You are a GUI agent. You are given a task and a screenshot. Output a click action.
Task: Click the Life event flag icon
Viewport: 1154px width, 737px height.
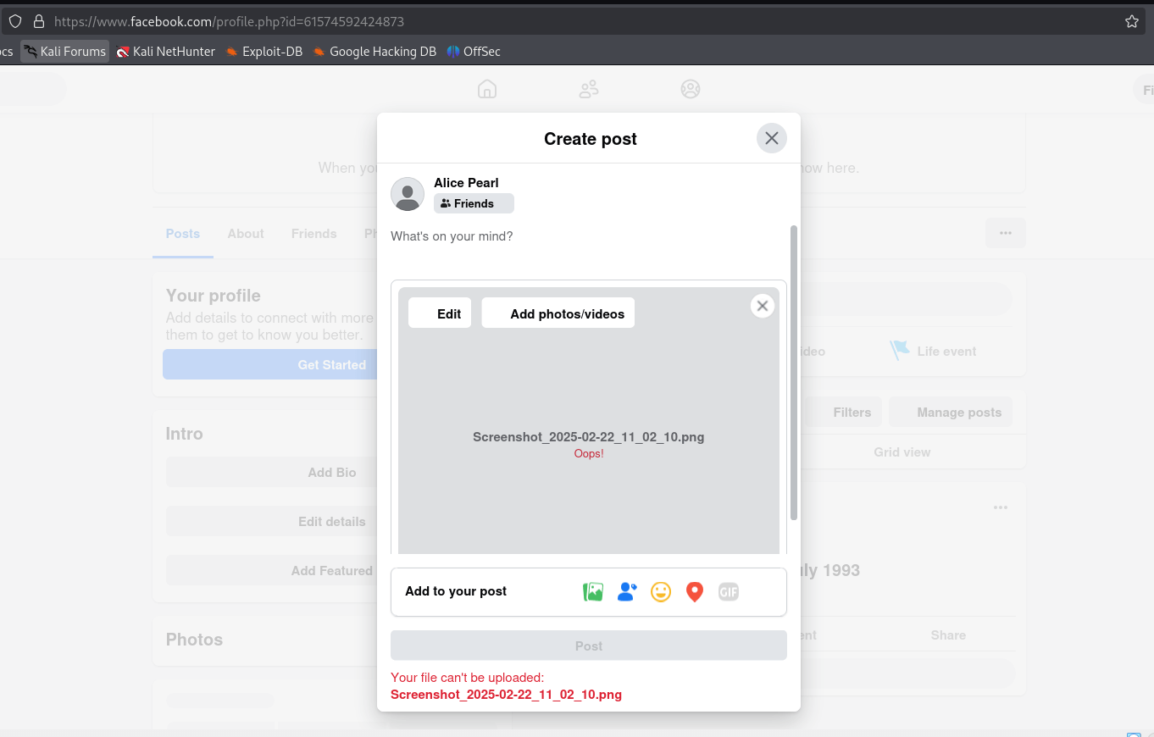pos(899,351)
